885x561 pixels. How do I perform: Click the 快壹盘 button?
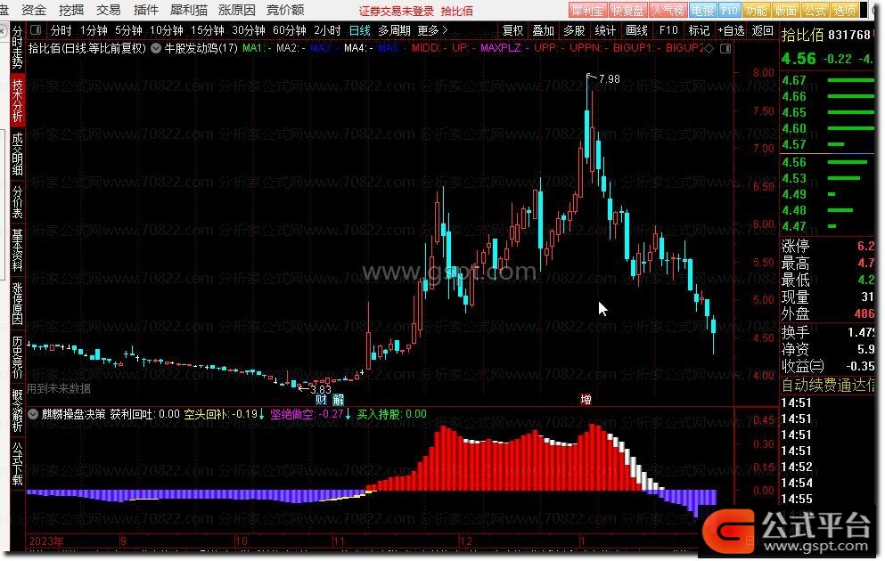point(627,10)
